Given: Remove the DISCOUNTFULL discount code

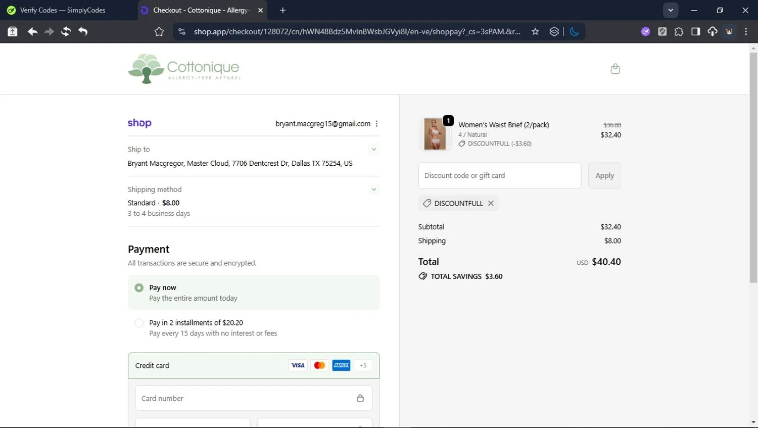Looking at the screenshot, I should [491, 203].
